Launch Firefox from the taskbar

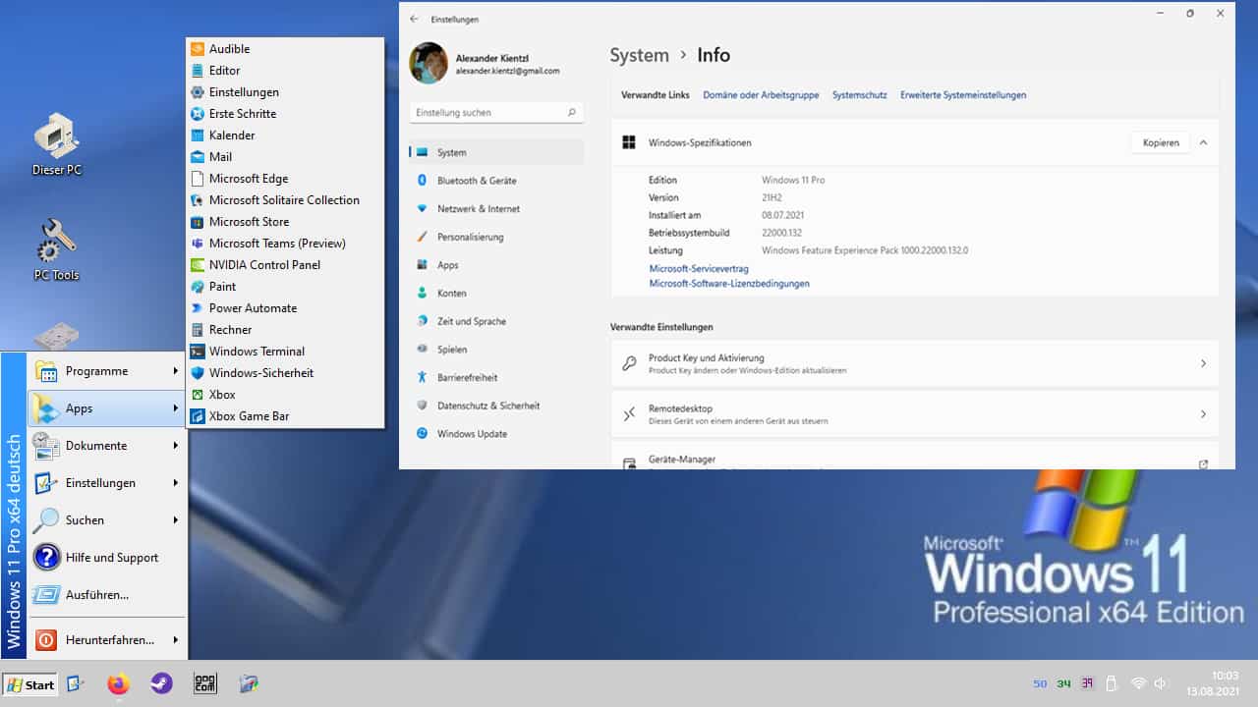coord(119,683)
